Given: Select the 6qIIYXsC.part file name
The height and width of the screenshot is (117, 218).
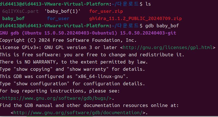Looking at the screenshot, I should [20, 11].
